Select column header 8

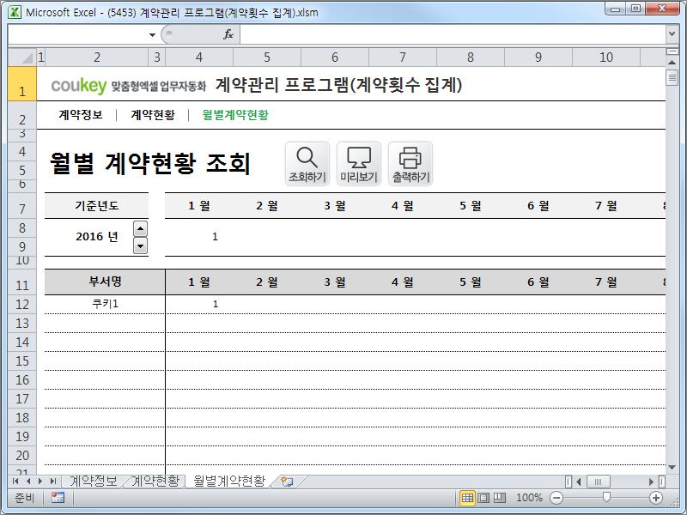470,57
